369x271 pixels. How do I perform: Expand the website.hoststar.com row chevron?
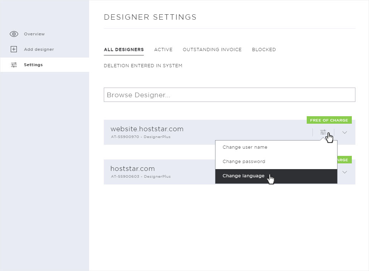345,133
